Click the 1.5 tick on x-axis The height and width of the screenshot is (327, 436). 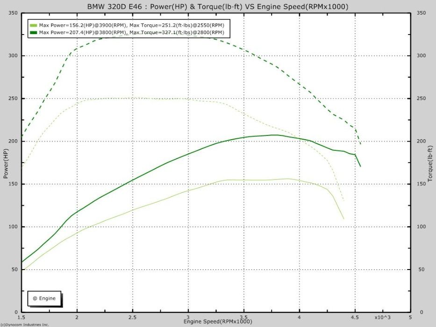pos(21,317)
